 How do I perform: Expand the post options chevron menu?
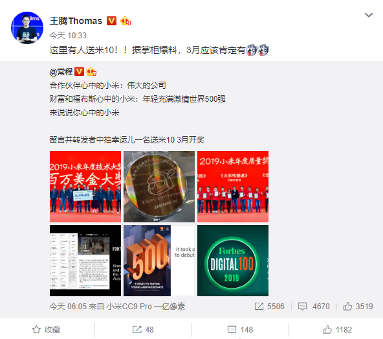coord(368,15)
